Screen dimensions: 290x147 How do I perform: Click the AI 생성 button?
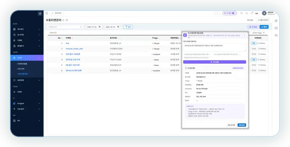click(253, 27)
